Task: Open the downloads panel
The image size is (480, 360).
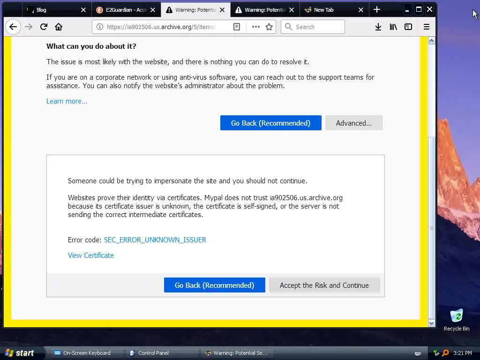Action: point(378,27)
